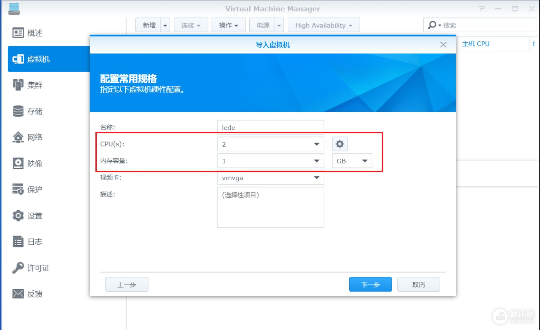Image resolution: width=540 pixels, height=330 pixels.
Task: Open the 网络 network sidebar icon
Action: 18,137
